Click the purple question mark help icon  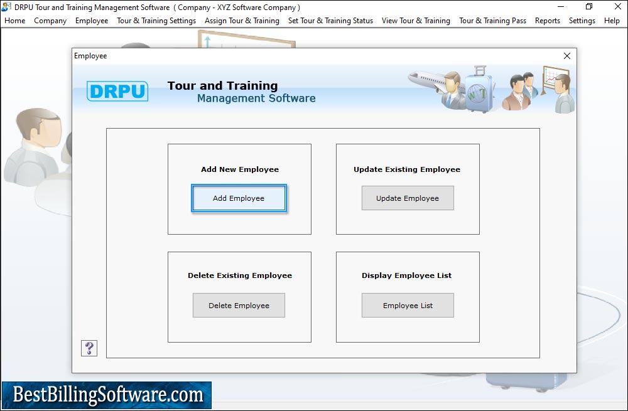pos(89,348)
